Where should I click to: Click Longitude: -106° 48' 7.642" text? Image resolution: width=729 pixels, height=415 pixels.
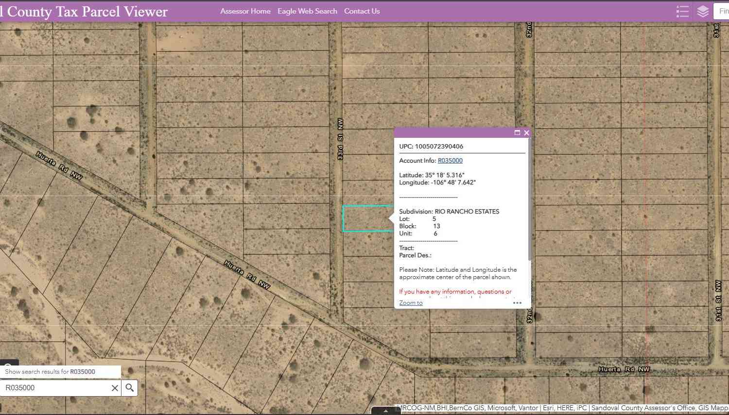[437, 183]
